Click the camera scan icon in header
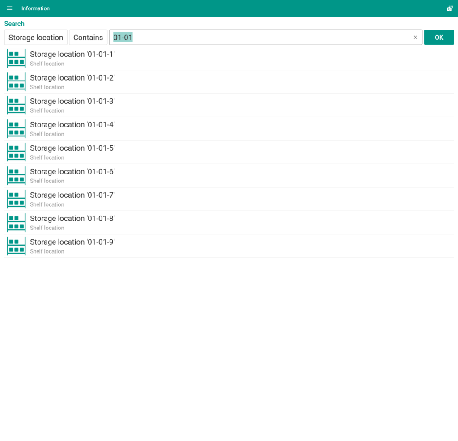Screen dimensions: 458x441 point(450,8)
